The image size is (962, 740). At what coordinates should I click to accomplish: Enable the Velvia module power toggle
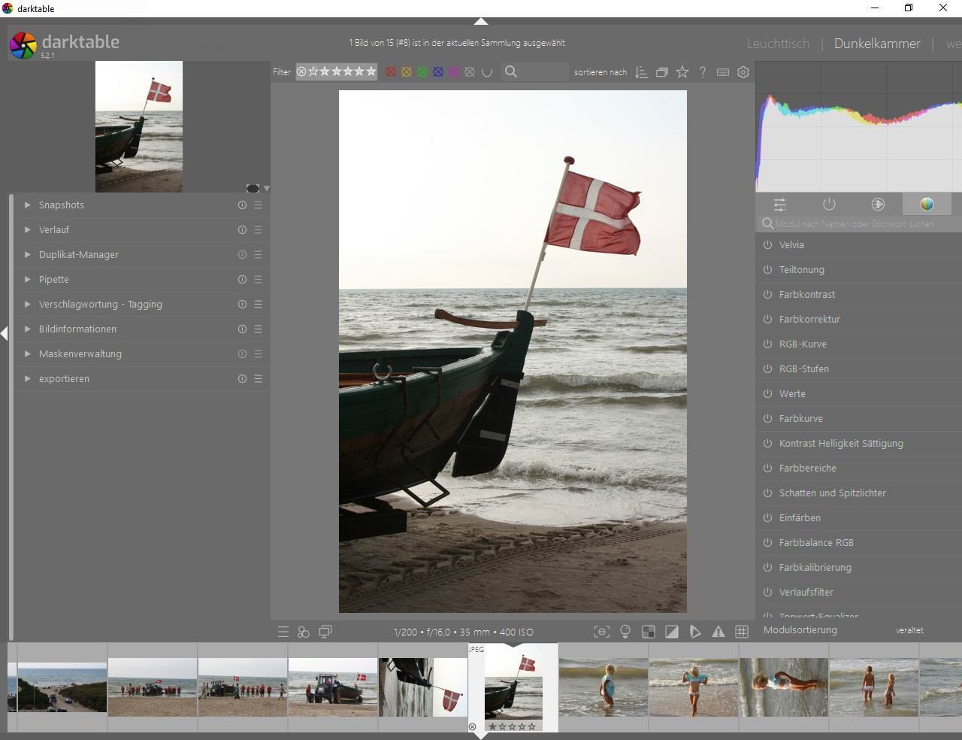click(x=767, y=244)
